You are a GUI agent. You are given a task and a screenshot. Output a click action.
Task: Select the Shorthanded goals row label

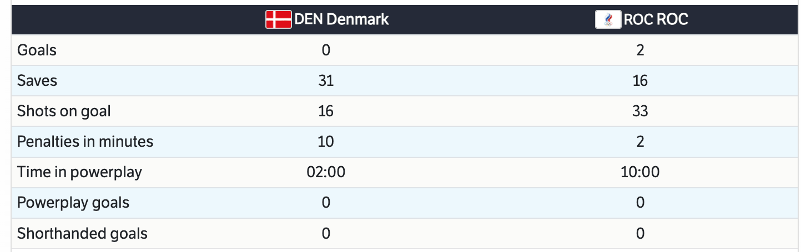click(82, 233)
